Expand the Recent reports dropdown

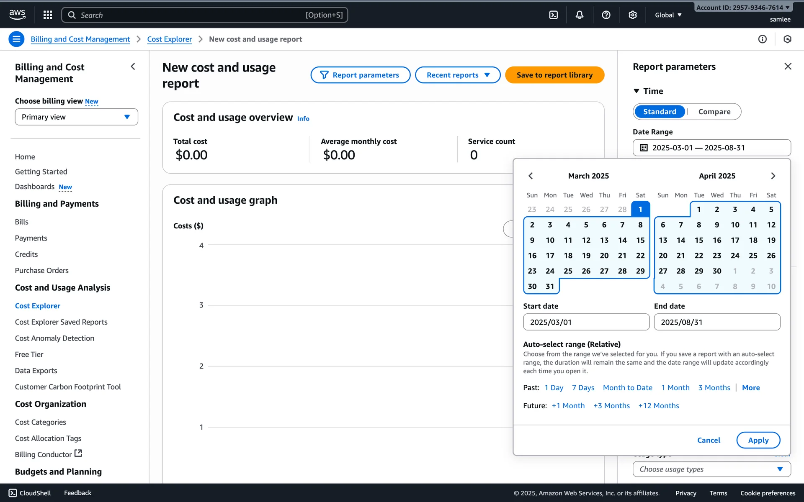click(x=458, y=75)
